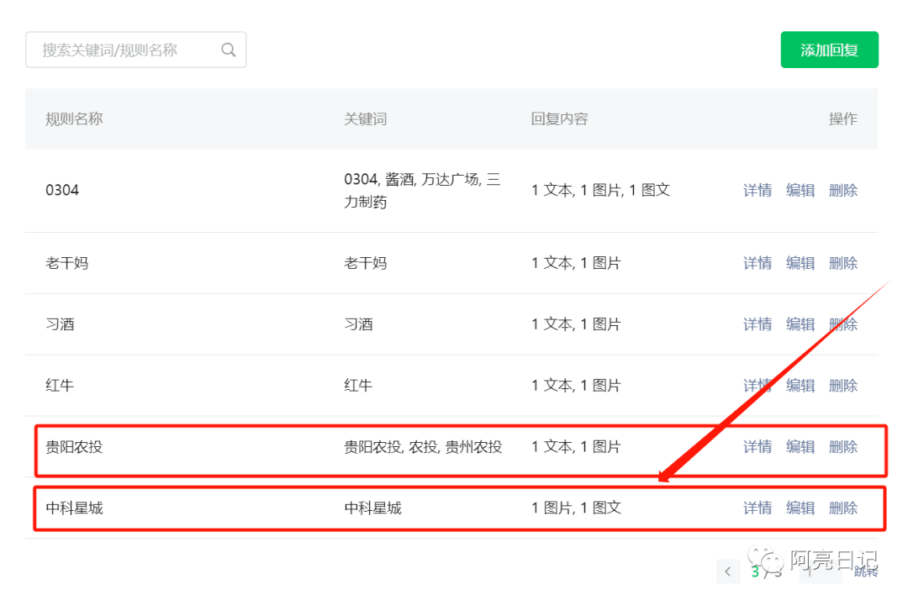Screen dimensions: 908x600
Task: Select rule name cell 0304
Action: tap(62, 191)
